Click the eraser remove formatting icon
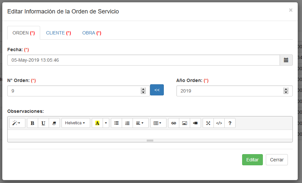Viewport: 302px width, 183px height. [54, 123]
